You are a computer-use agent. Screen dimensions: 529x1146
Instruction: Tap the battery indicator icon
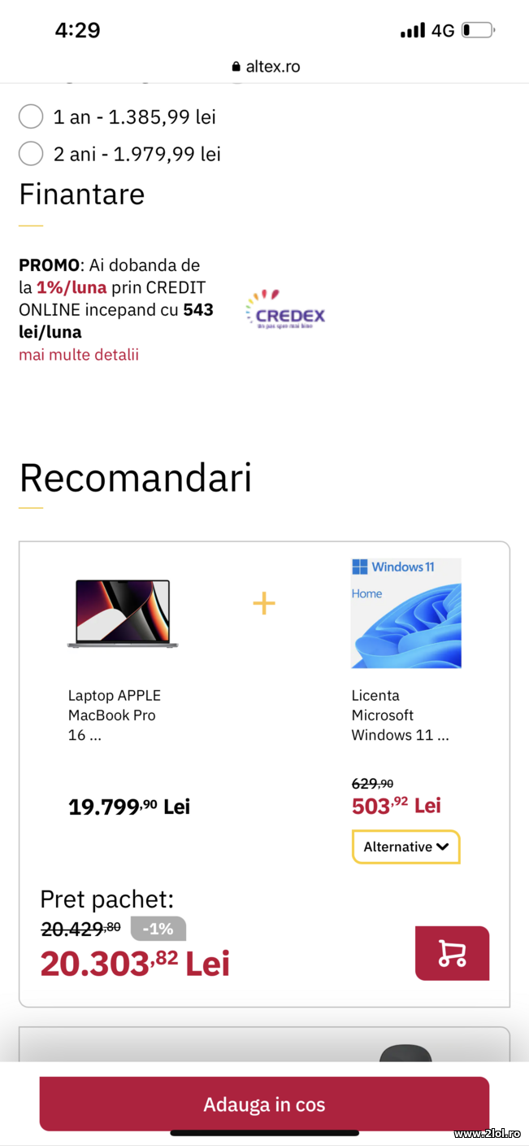coord(476,29)
